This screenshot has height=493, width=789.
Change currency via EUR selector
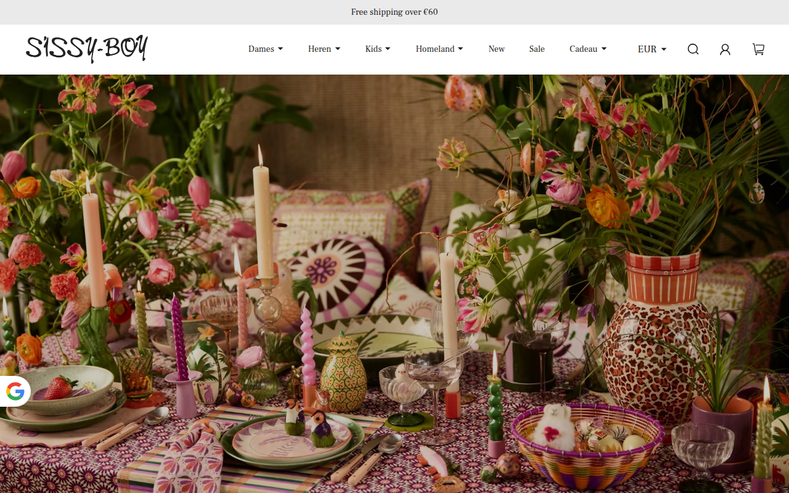click(x=652, y=49)
